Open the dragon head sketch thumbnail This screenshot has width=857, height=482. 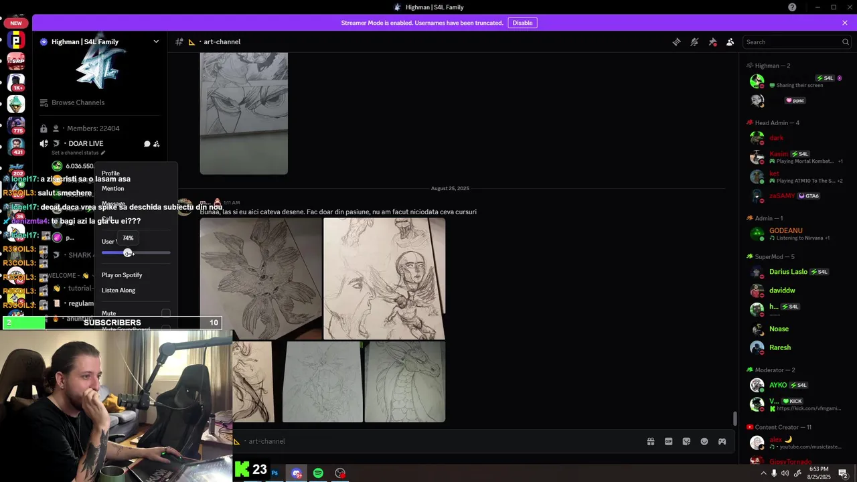coord(405,382)
